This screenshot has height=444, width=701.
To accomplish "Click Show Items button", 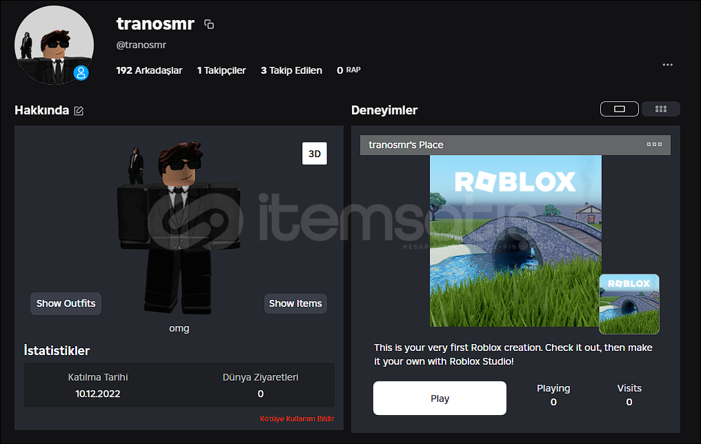I will pyautogui.click(x=295, y=304).
